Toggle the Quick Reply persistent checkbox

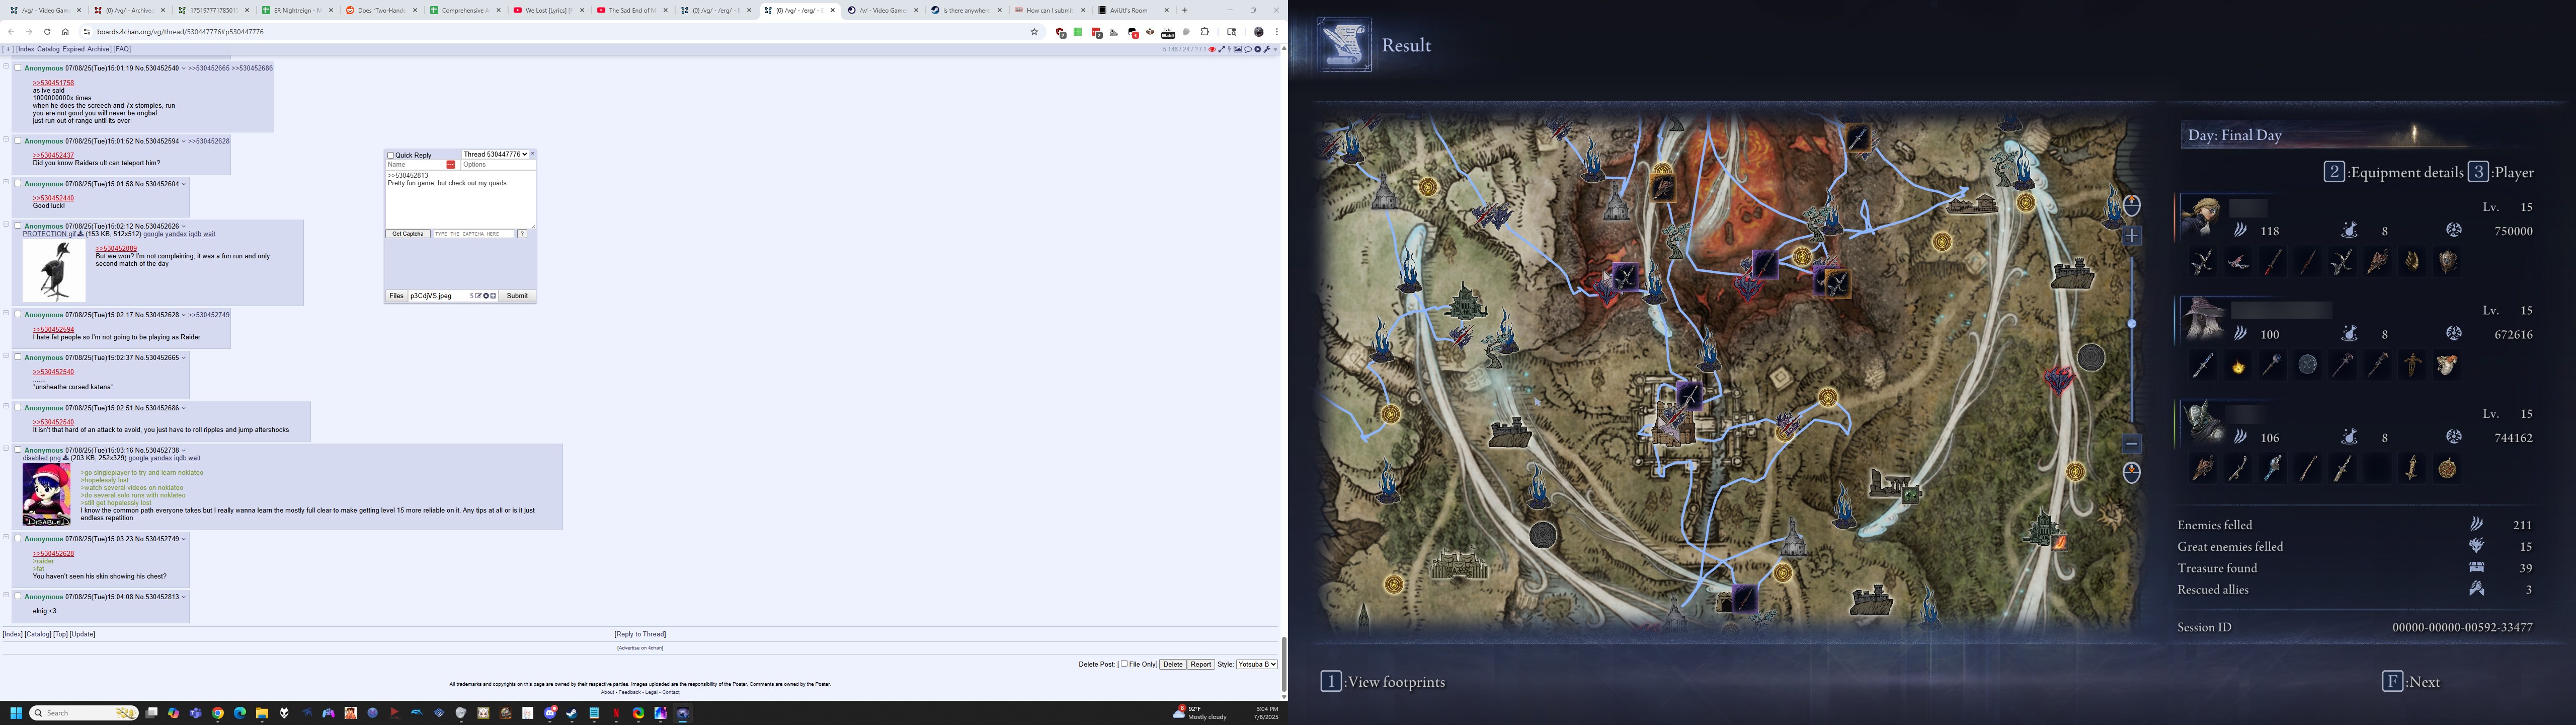click(391, 155)
